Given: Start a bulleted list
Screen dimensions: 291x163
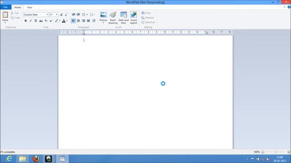Looking at the screenshot, I should click(x=84, y=14).
